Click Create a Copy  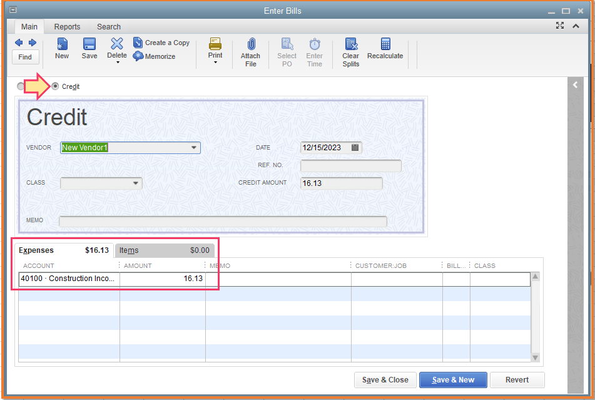point(161,43)
